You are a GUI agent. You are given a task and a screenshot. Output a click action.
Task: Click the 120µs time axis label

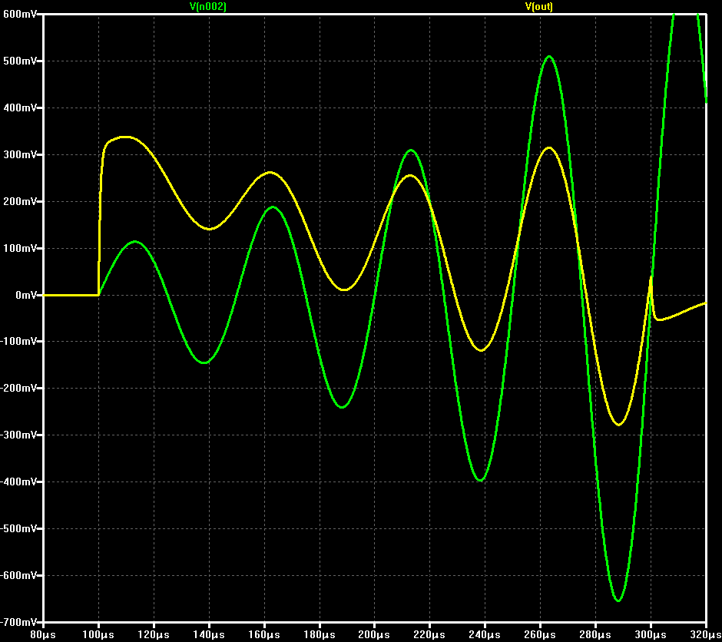pos(154,635)
